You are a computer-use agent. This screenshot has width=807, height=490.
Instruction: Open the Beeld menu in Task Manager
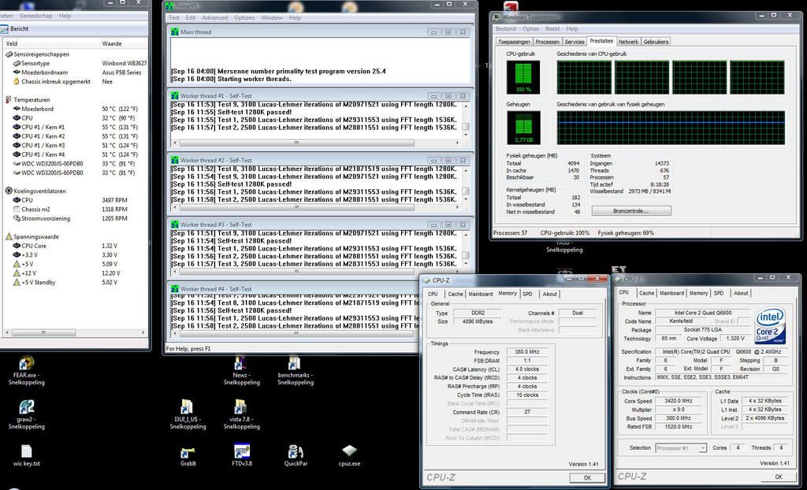click(552, 29)
